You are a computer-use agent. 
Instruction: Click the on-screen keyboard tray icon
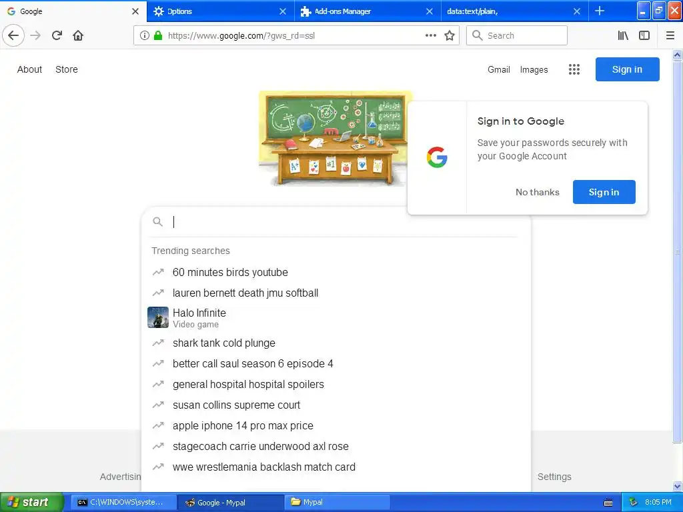(x=608, y=503)
